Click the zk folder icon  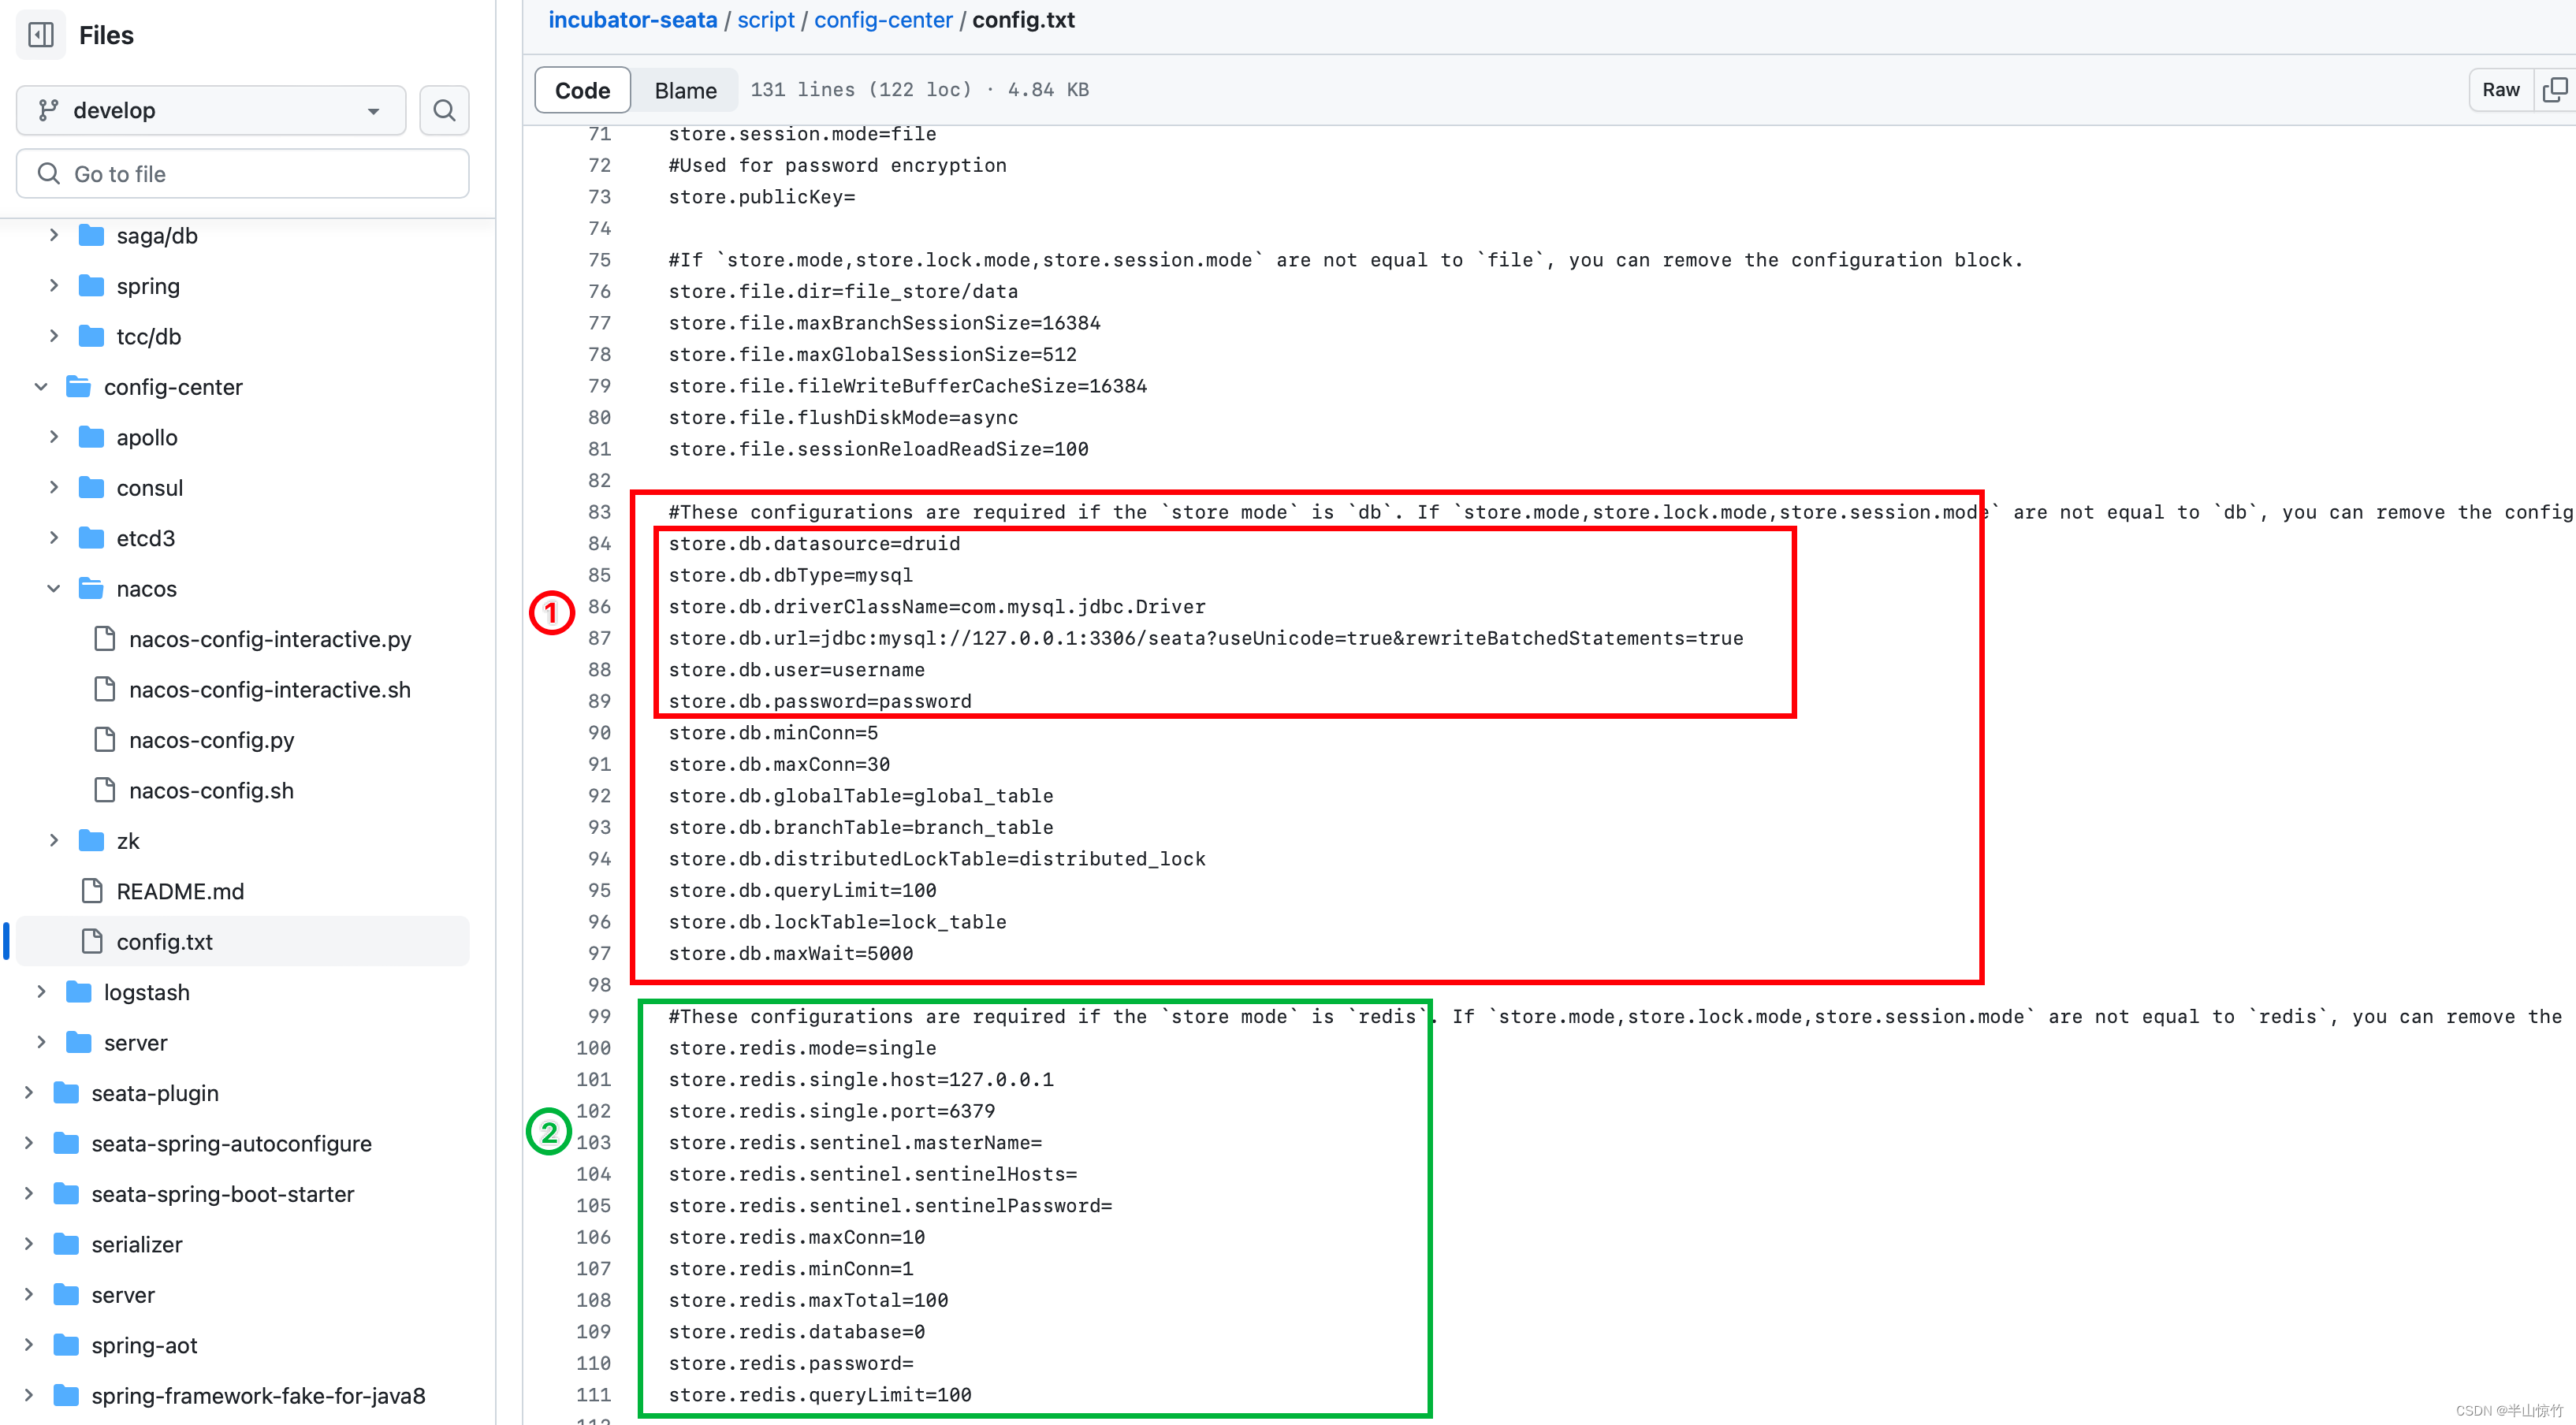[91, 841]
